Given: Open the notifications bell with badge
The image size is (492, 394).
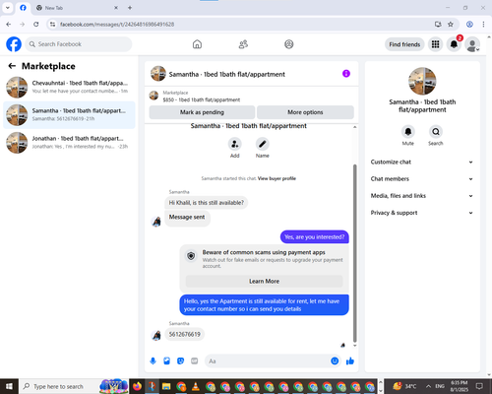Looking at the screenshot, I should click(x=454, y=44).
